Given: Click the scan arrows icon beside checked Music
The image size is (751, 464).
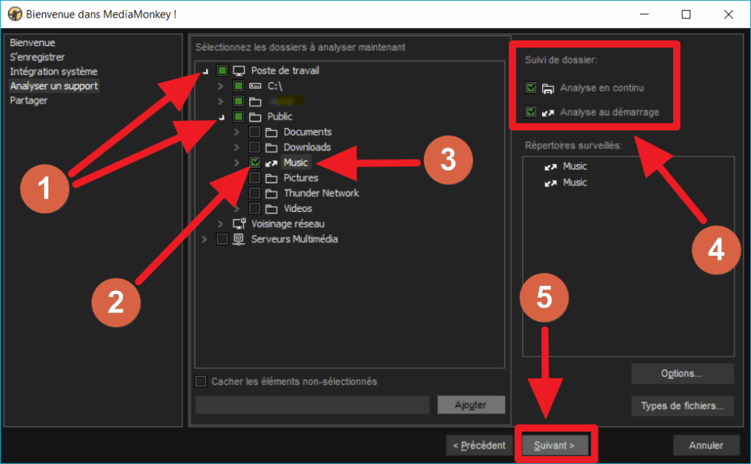Looking at the screenshot, I should (271, 163).
